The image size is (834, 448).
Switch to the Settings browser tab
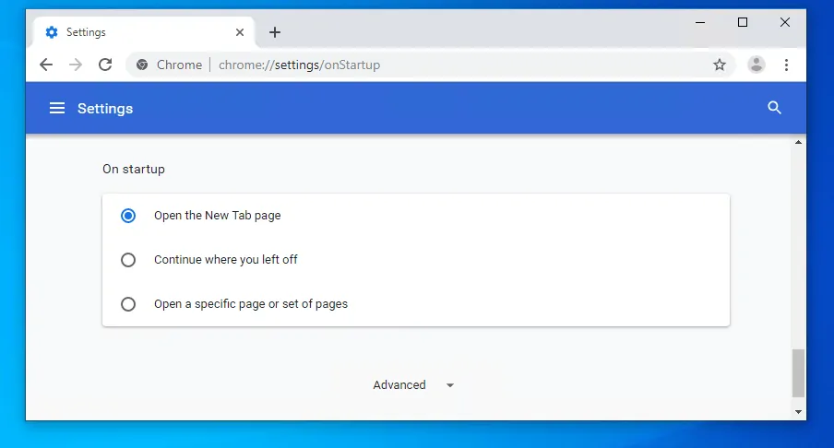pos(144,32)
